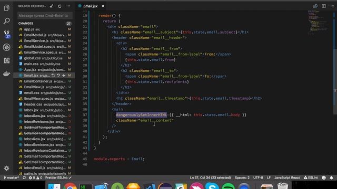Click module.exports on line 45
The height and width of the screenshot is (189, 337).
coord(109,159)
